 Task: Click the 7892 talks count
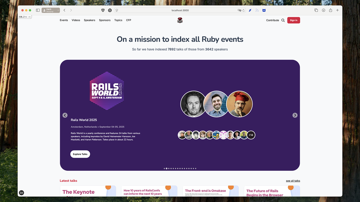(172, 49)
